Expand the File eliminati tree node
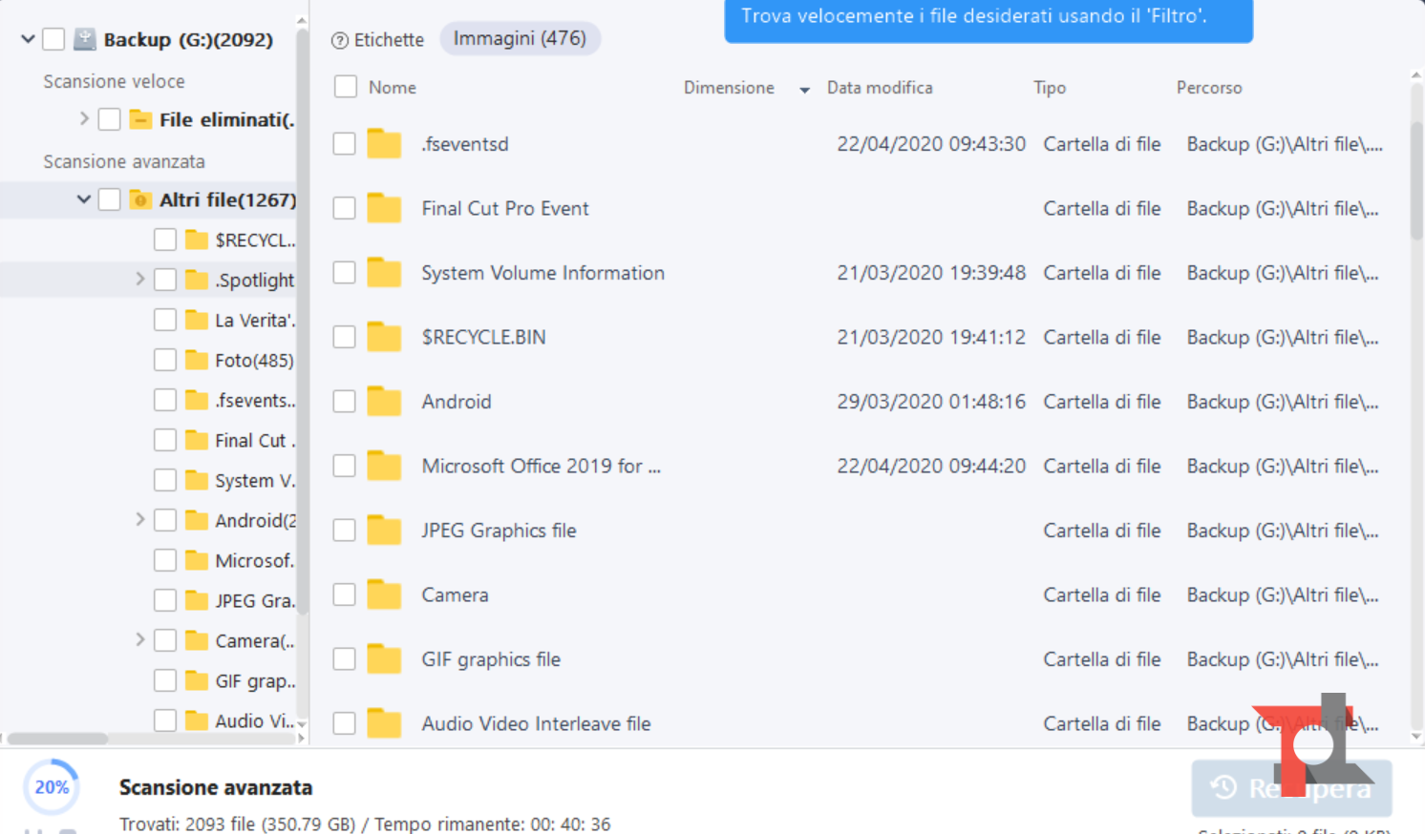This screenshot has height=834, width=1425. point(84,119)
